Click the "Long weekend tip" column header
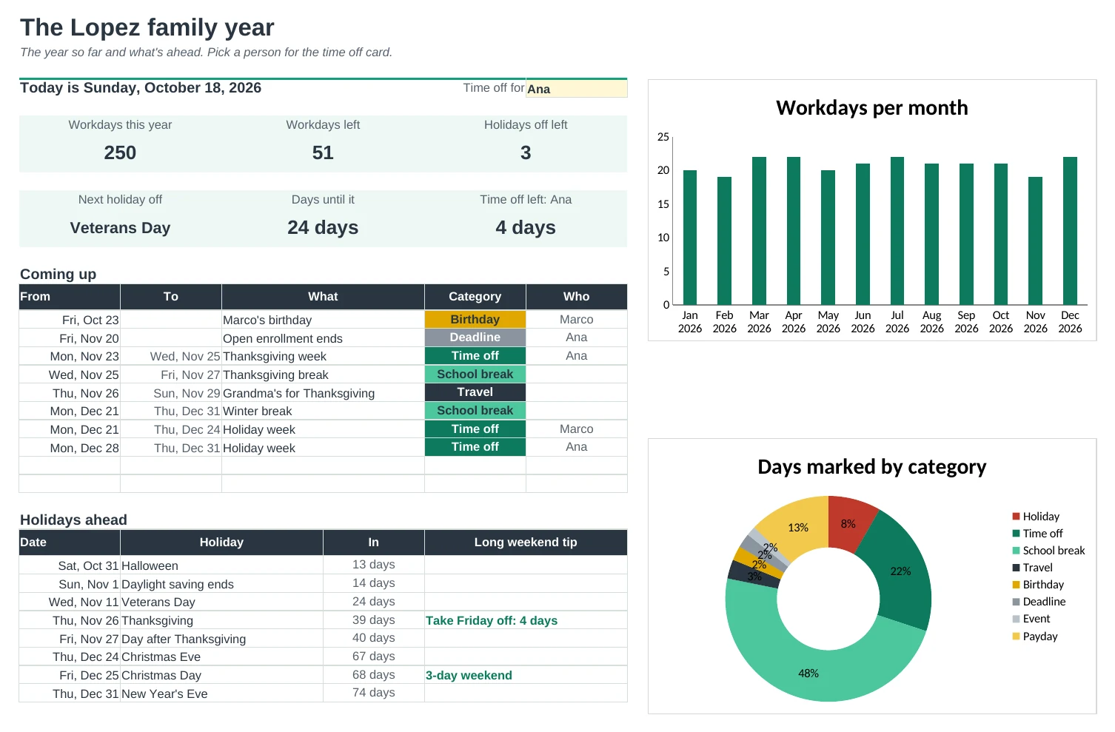 click(526, 542)
